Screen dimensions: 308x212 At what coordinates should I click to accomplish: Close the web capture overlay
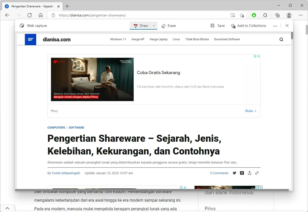point(287,26)
